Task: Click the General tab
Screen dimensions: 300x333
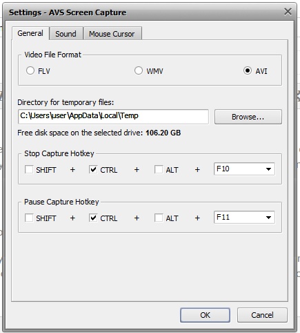Action: coord(30,33)
